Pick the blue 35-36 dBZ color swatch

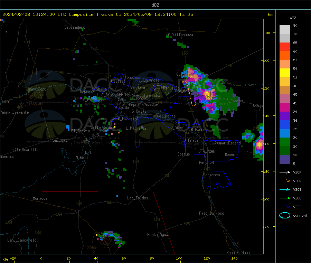(x=285, y=124)
